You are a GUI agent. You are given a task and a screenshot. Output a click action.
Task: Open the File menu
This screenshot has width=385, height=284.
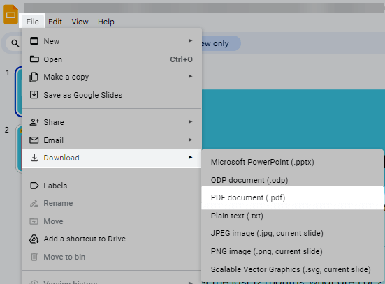click(x=32, y=22)
